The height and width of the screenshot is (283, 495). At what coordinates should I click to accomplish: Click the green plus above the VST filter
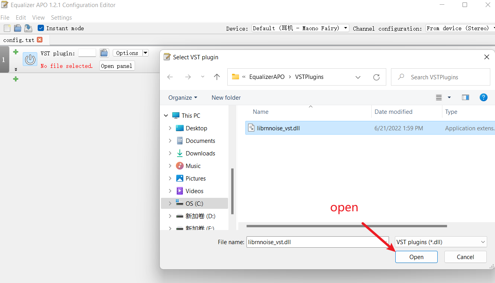point(16,52)
